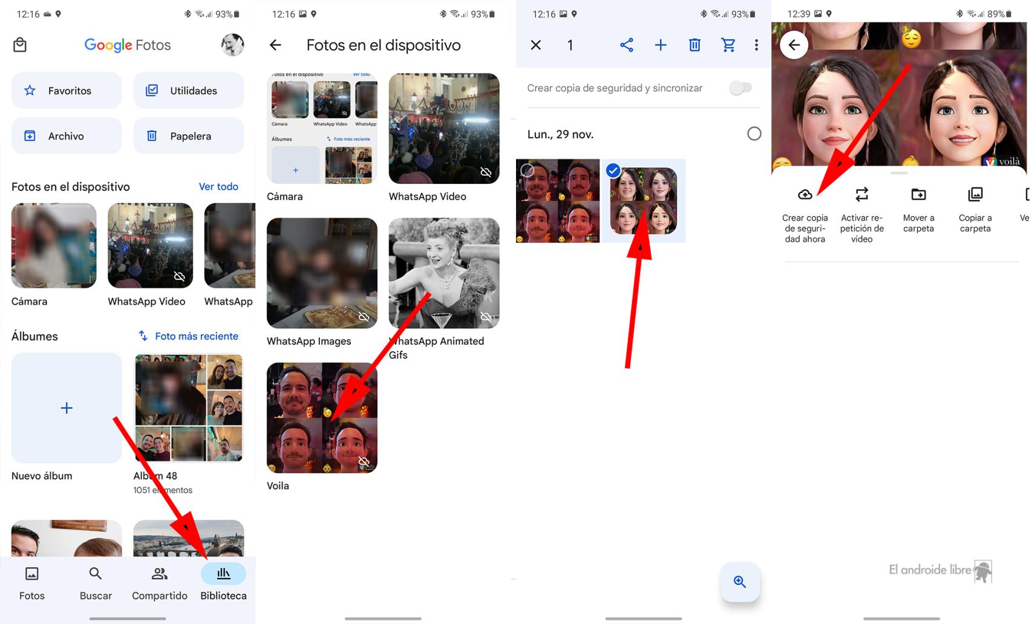Screen dimensions: 1032x624
Task: Tap the Copiar a carpeta icon
Action: [x=975, y=195]
